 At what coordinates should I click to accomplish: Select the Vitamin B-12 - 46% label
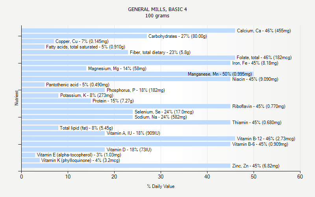tap(266, 139)
